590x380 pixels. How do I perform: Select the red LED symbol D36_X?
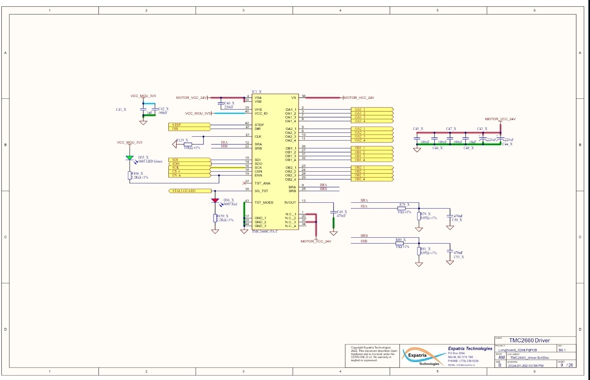click(x=215, y=200)
